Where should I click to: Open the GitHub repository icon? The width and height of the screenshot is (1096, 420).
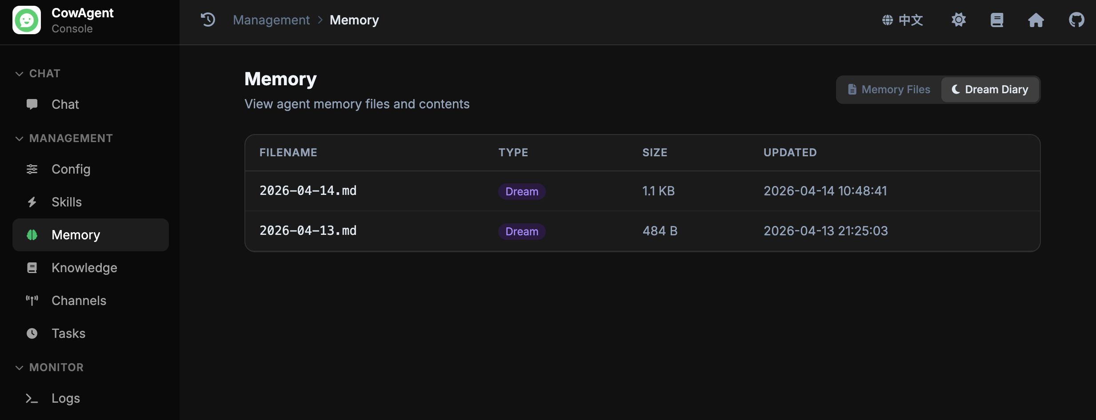point(1076,20)
